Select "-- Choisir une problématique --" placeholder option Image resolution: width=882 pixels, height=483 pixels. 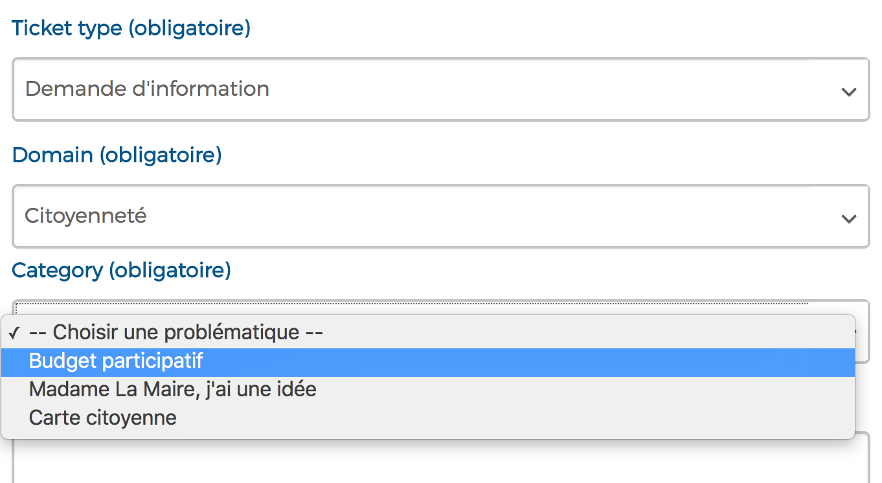click(x=175, y=333)
